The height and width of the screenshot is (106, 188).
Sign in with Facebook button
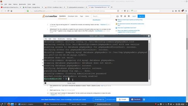pos(136,100)
